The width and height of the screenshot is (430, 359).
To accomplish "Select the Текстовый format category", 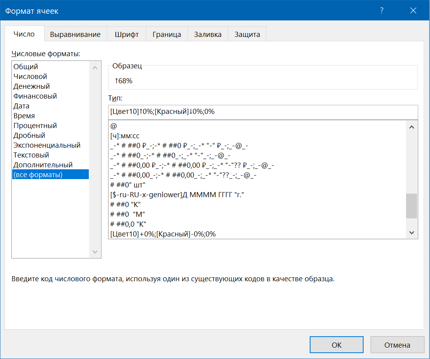I will coord(50,155).
